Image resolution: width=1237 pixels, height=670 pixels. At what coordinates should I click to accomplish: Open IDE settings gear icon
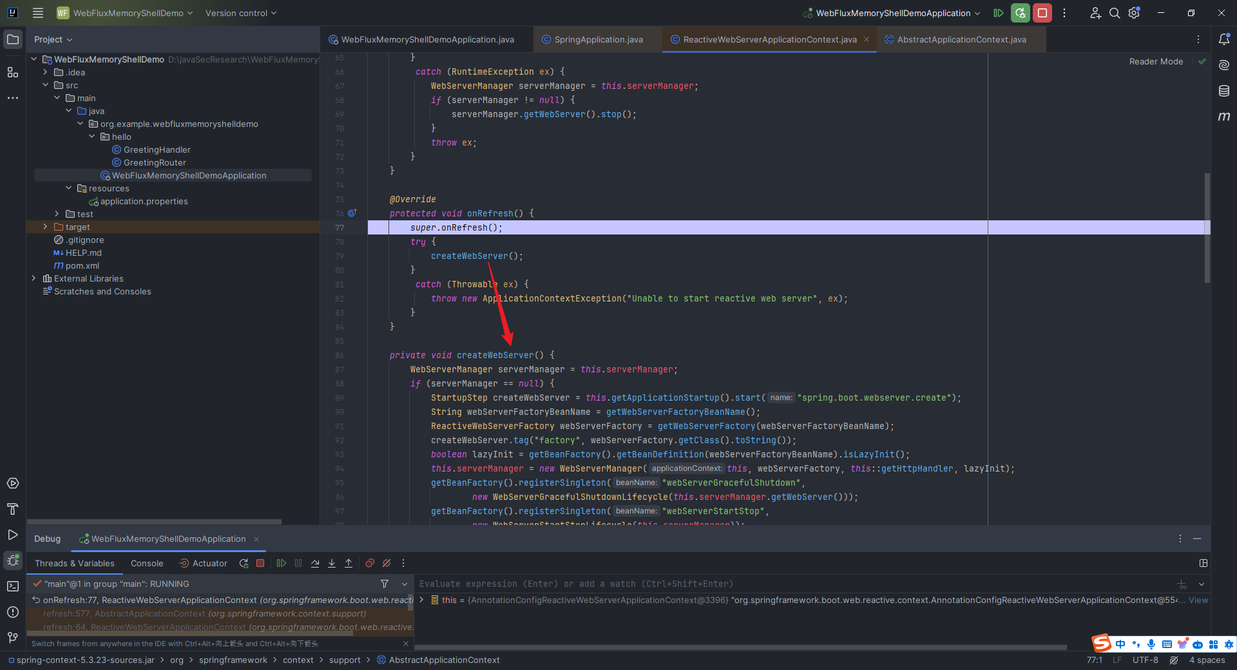click(x=1134, y=13)
